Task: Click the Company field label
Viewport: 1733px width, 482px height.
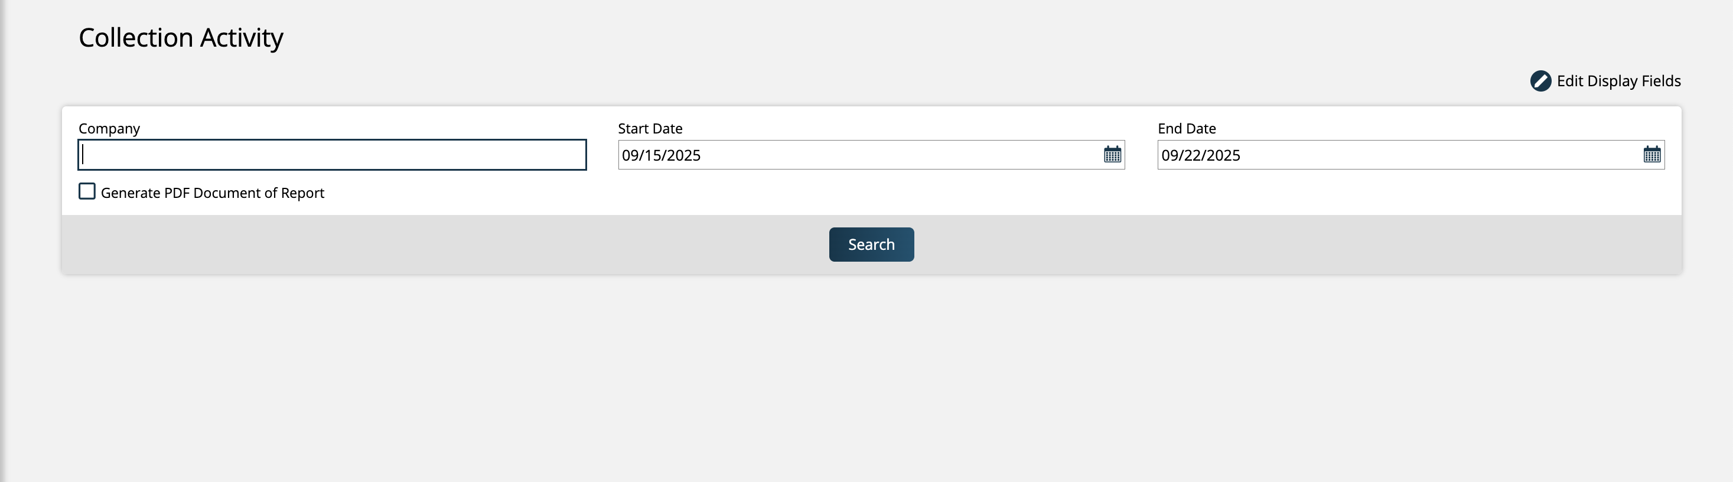Action: point(109,129)
